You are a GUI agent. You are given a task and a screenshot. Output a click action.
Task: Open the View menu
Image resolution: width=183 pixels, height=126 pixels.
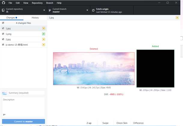tap(26, 3)
